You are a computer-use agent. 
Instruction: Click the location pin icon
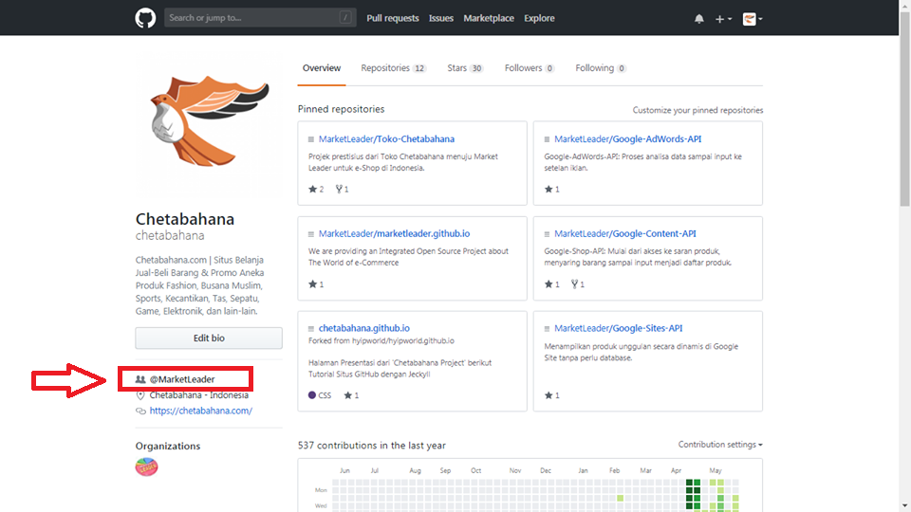tap(140, 395)
